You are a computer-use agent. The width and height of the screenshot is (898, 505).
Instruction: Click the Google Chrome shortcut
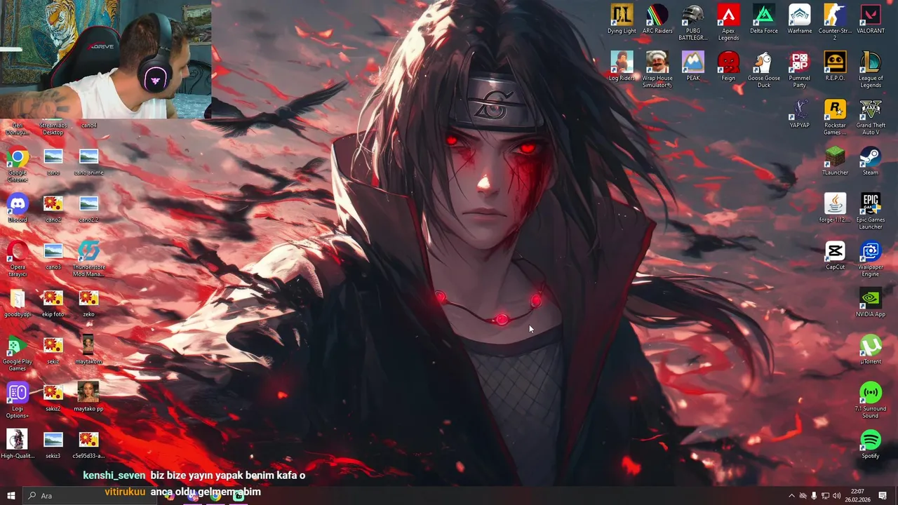18,164
